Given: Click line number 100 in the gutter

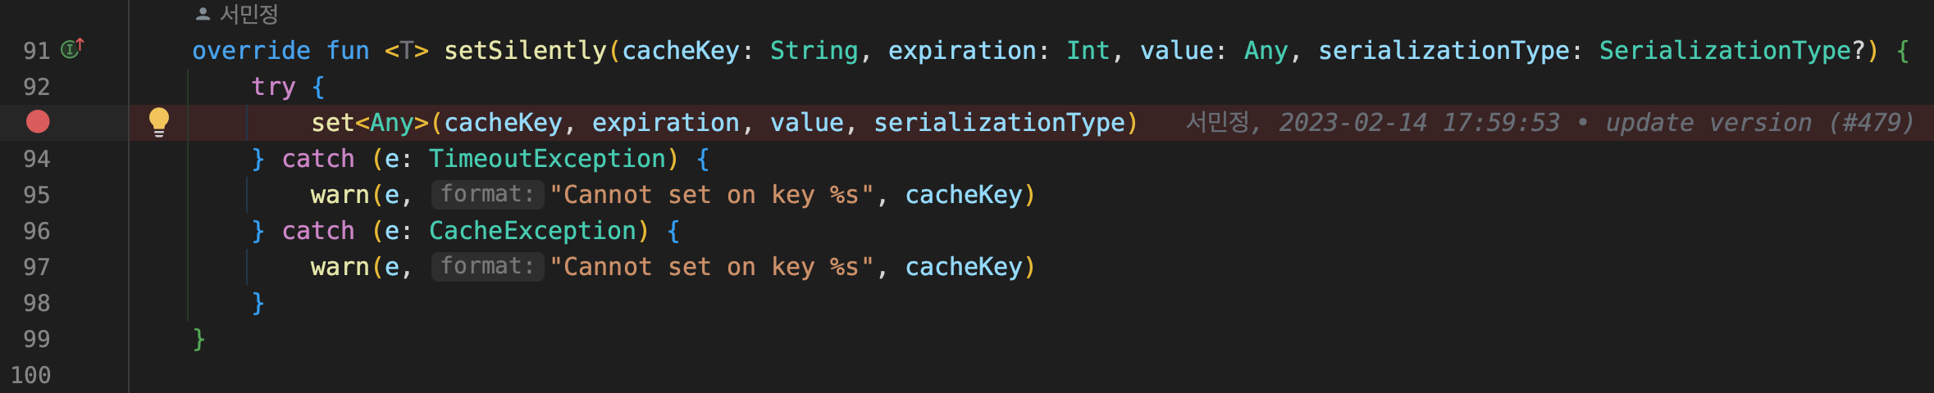Looking at the screenshot, I should pos(30,375).
